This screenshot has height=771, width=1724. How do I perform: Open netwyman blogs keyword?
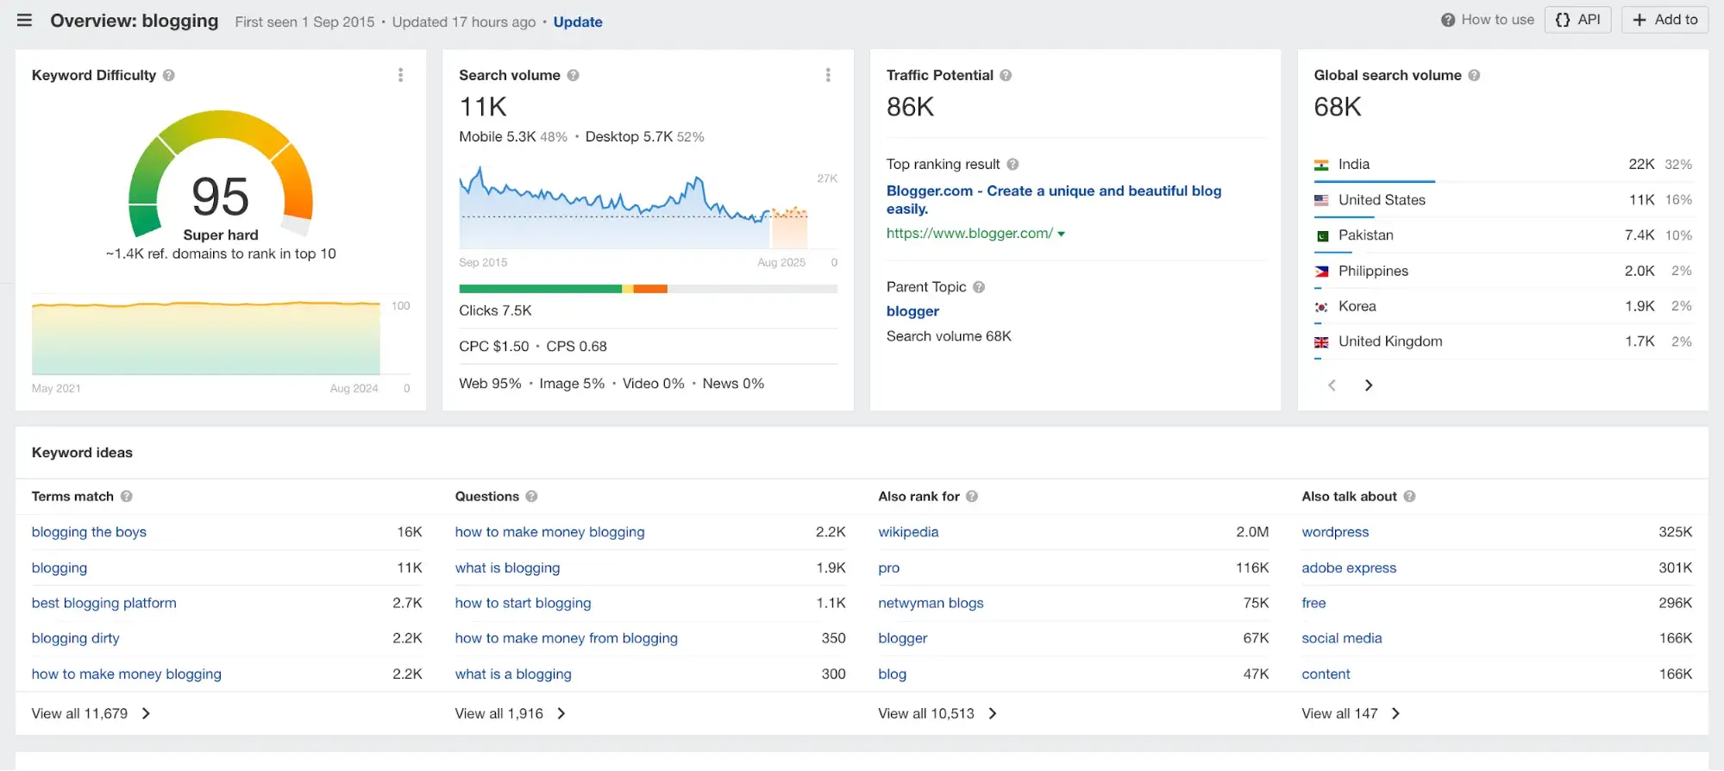tap(931, 603)
